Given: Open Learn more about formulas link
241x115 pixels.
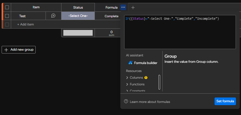Looking at the screenshot, I should point(150,102).
